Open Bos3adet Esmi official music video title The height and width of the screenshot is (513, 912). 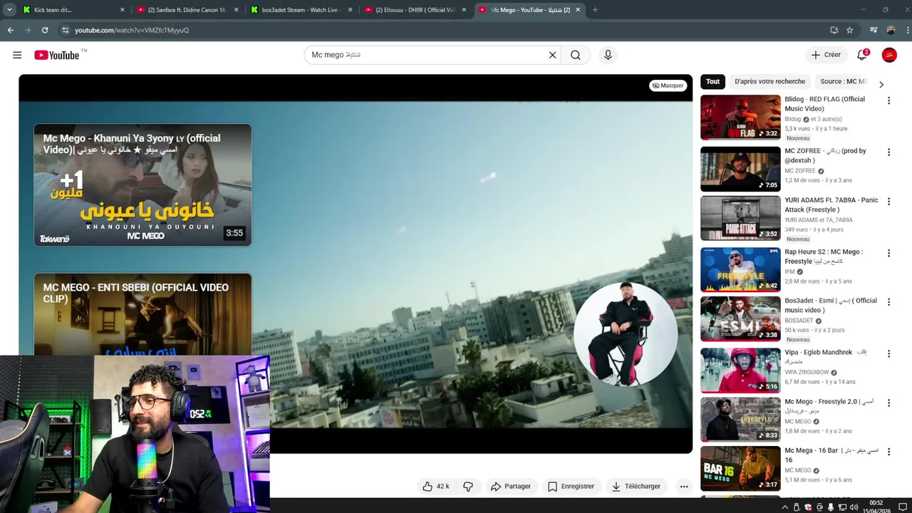click(x=830, y=305)
